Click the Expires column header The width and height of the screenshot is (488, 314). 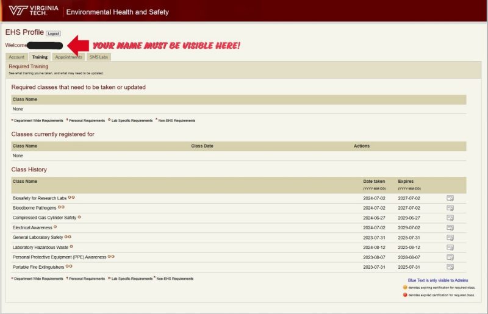[406, 182]
